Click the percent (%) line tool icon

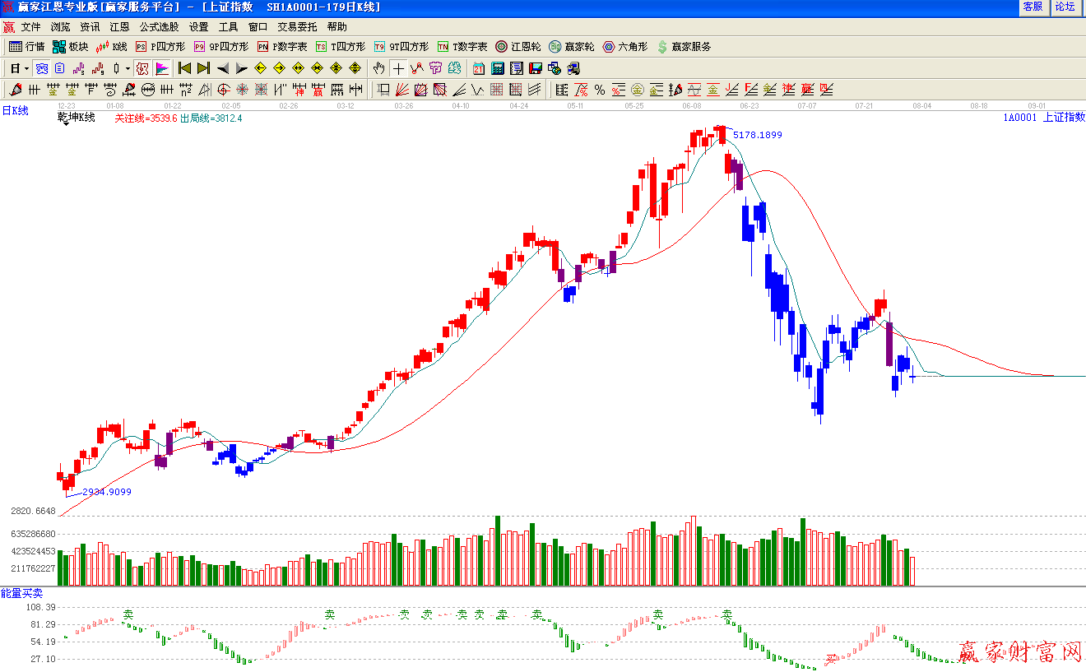(600, 90)
